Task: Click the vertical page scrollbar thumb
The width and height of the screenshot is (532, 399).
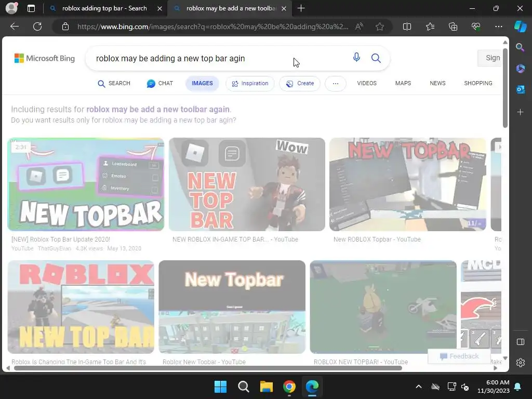Action: click(x=505, y=87)
